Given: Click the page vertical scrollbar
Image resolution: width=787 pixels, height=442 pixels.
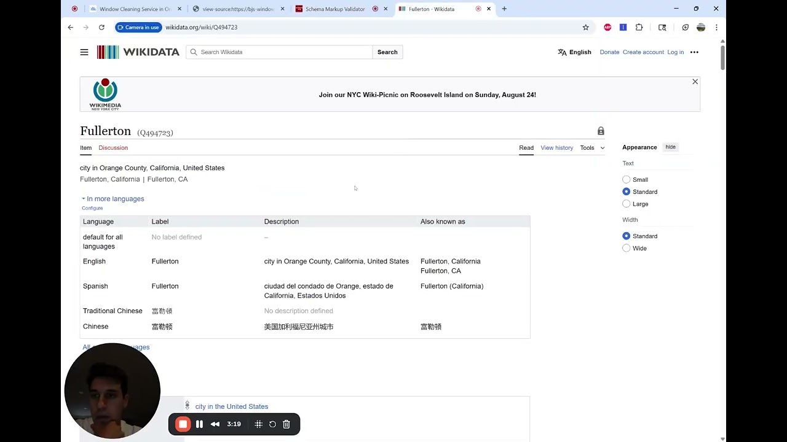Looking at the screenshot, I should (722, 57).
